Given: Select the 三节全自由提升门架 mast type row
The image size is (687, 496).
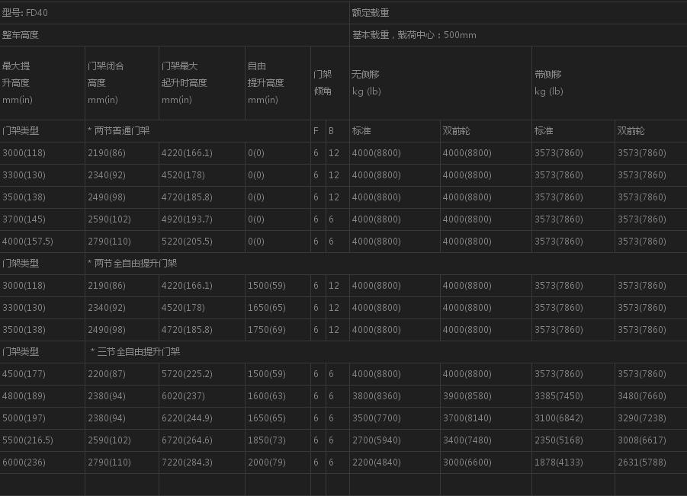Looking at the screenshot, I should point(135,352).
